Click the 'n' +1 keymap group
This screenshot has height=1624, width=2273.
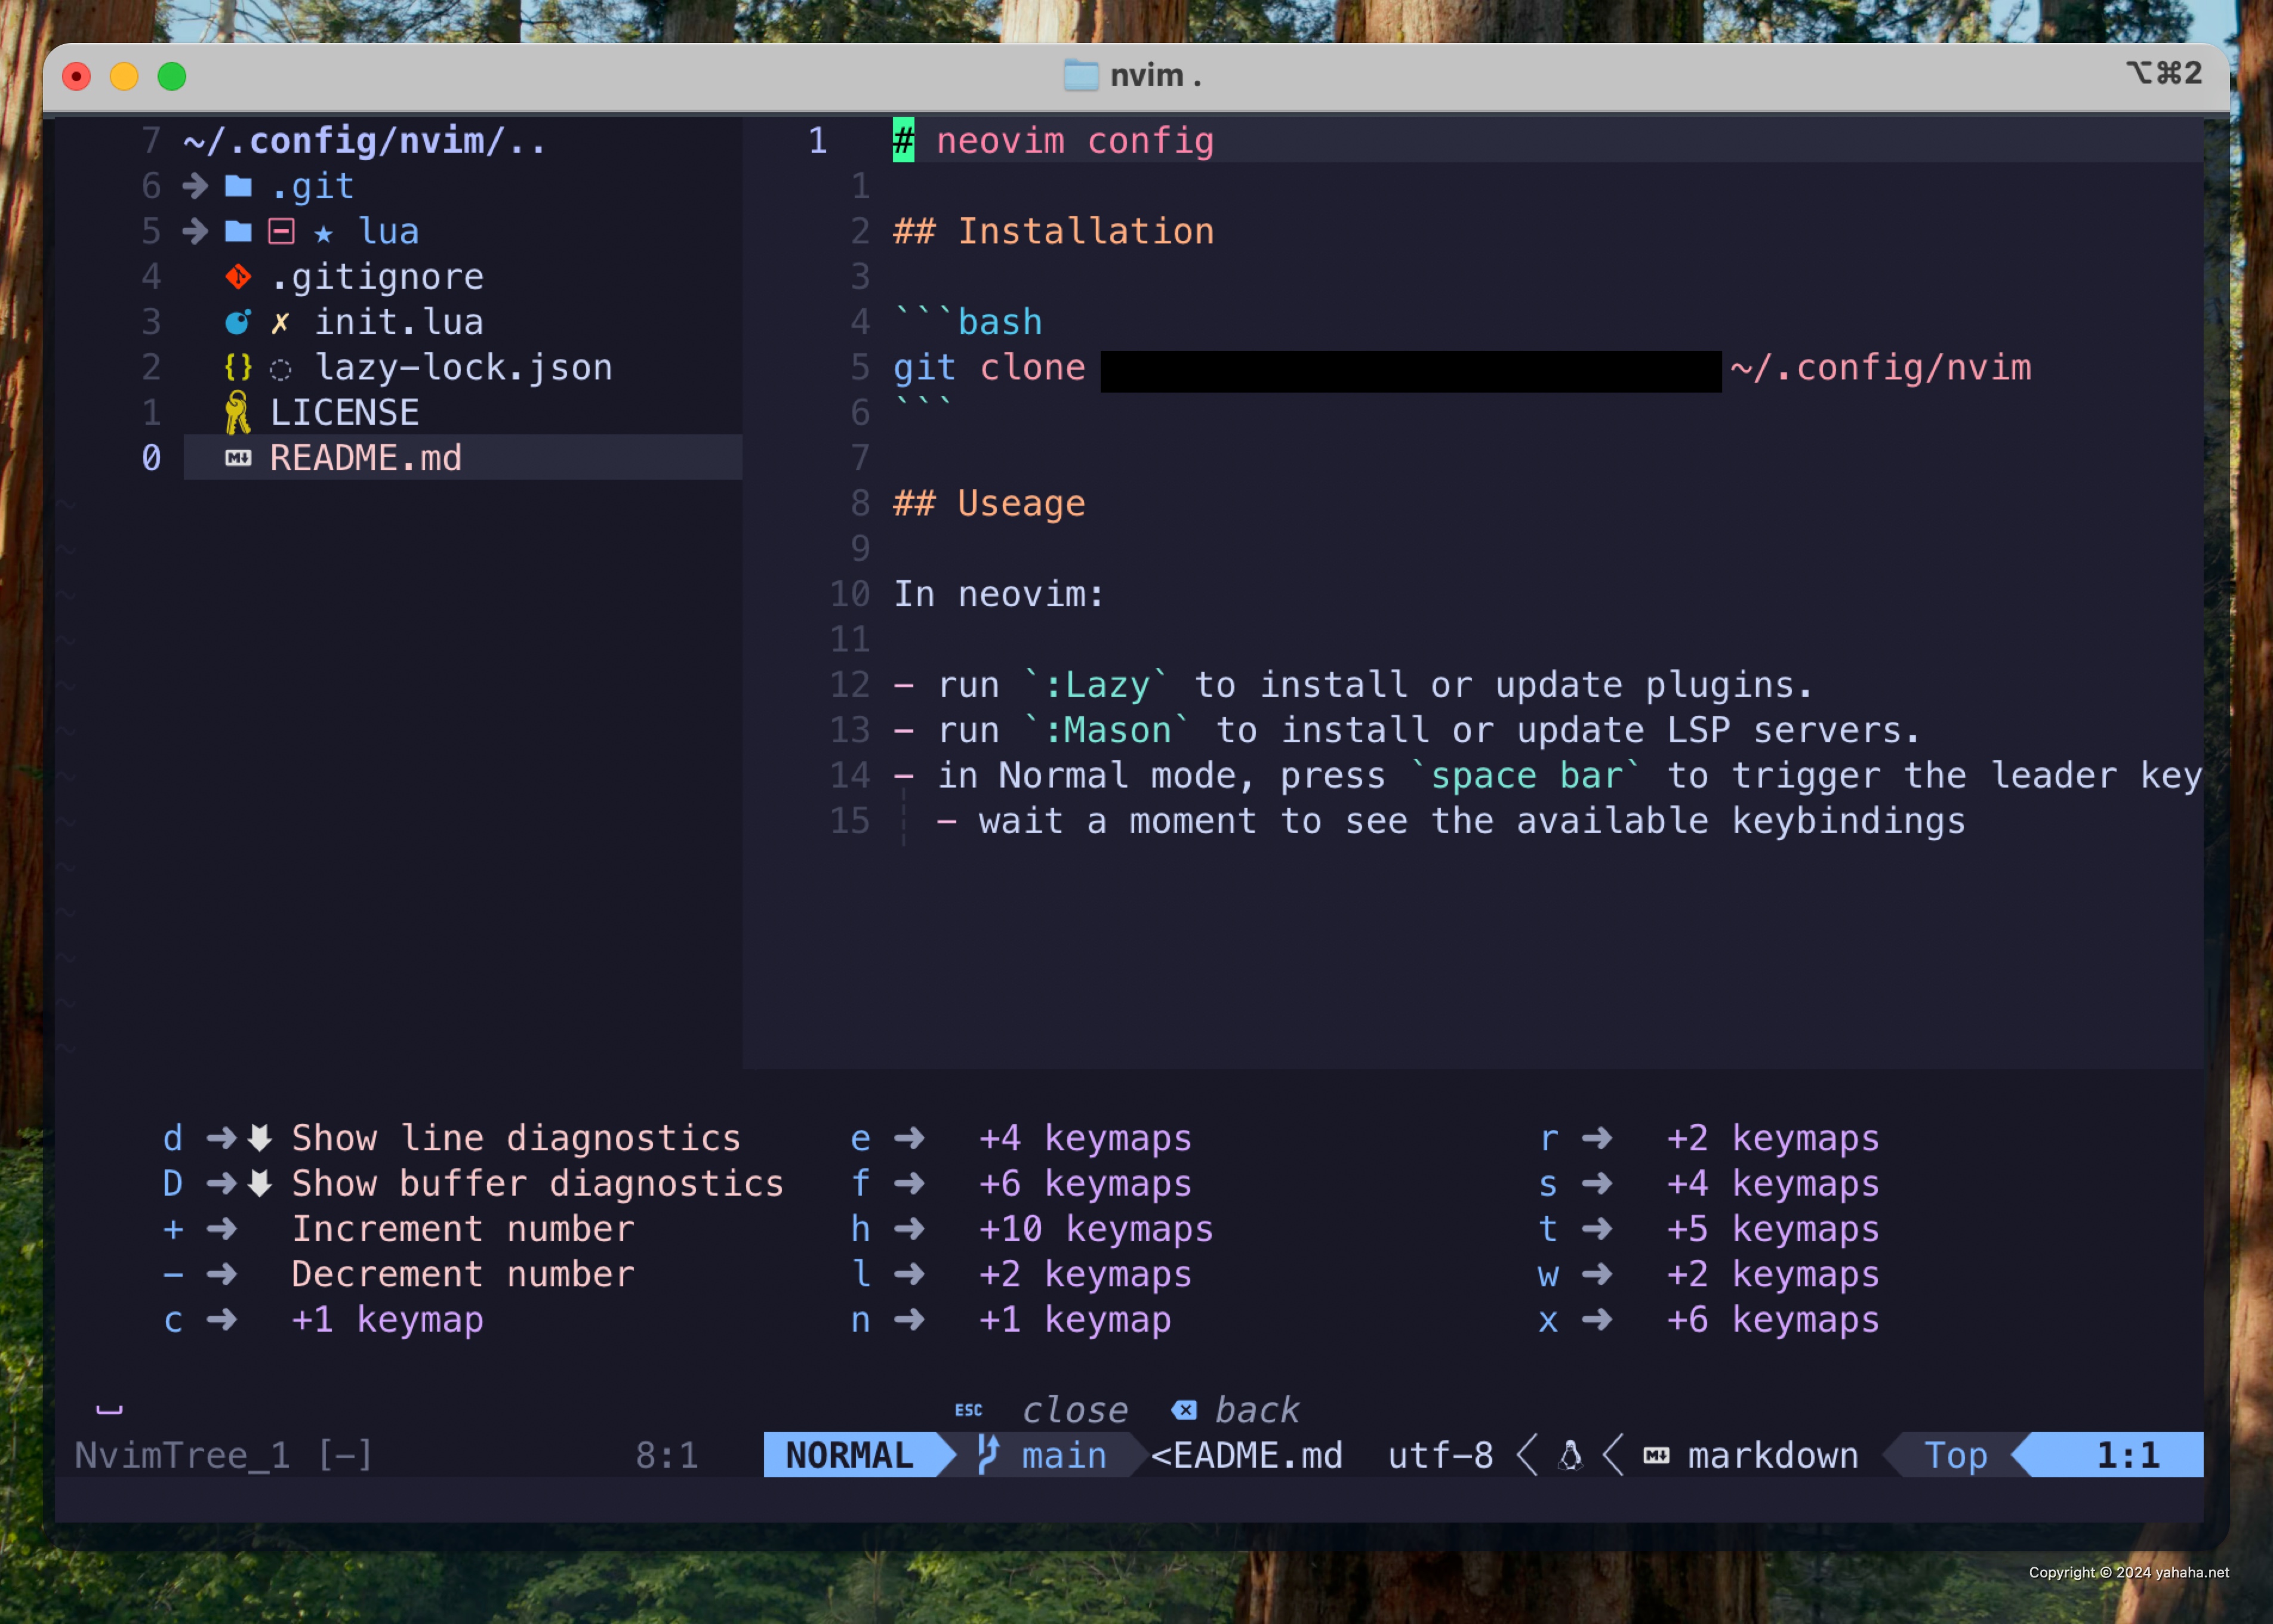click(1011, 1320)
